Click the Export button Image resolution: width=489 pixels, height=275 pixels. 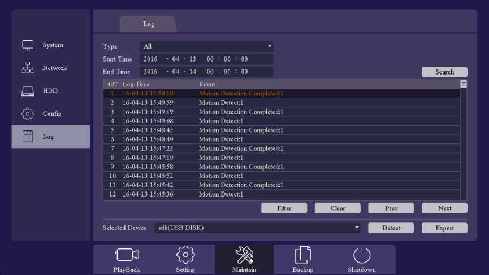coord(444,228)
